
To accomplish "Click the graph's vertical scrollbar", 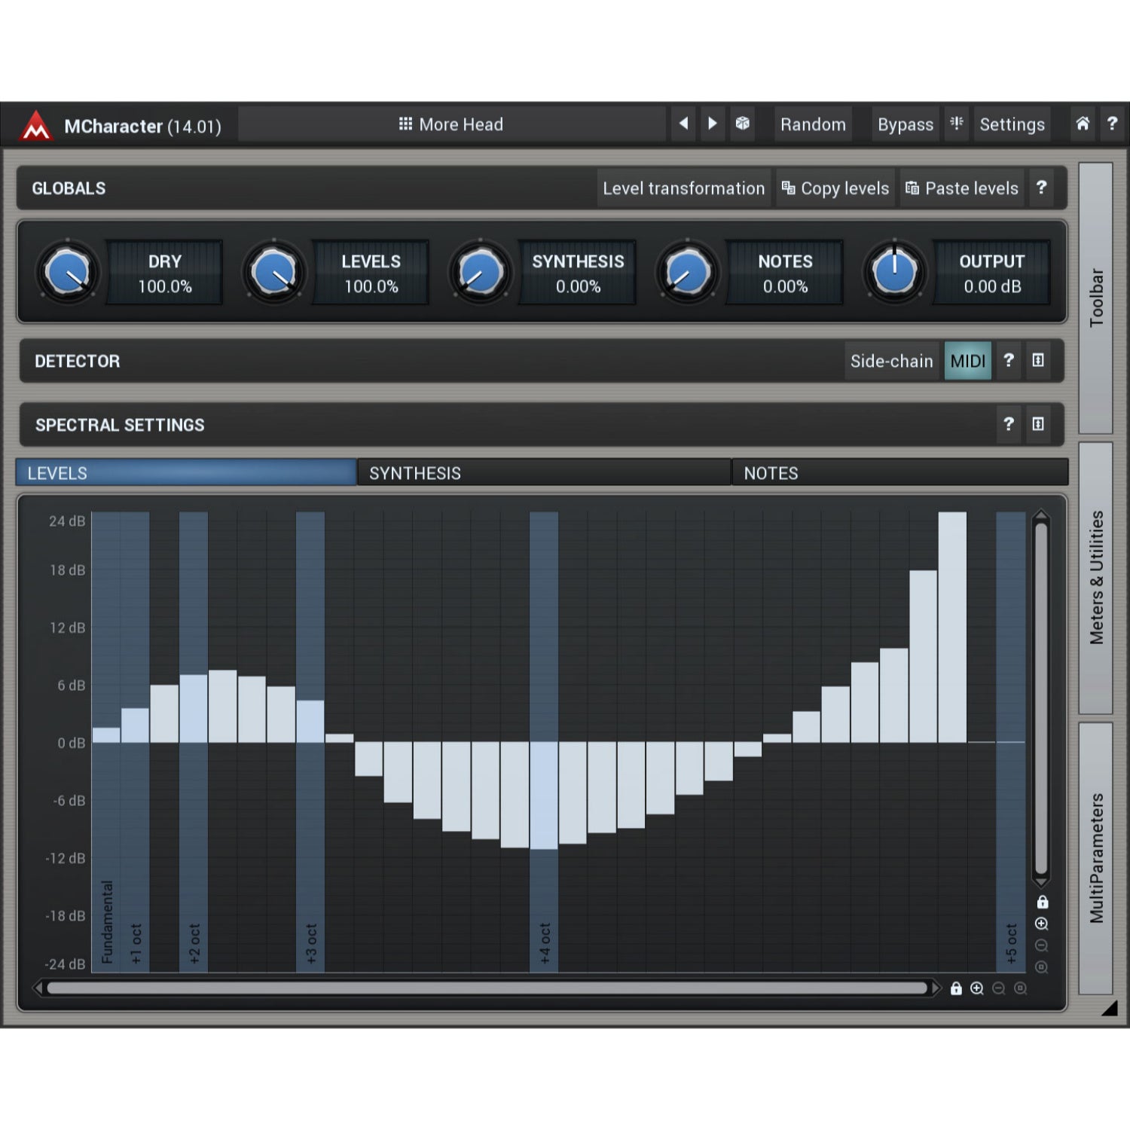I will point(1041,698).
